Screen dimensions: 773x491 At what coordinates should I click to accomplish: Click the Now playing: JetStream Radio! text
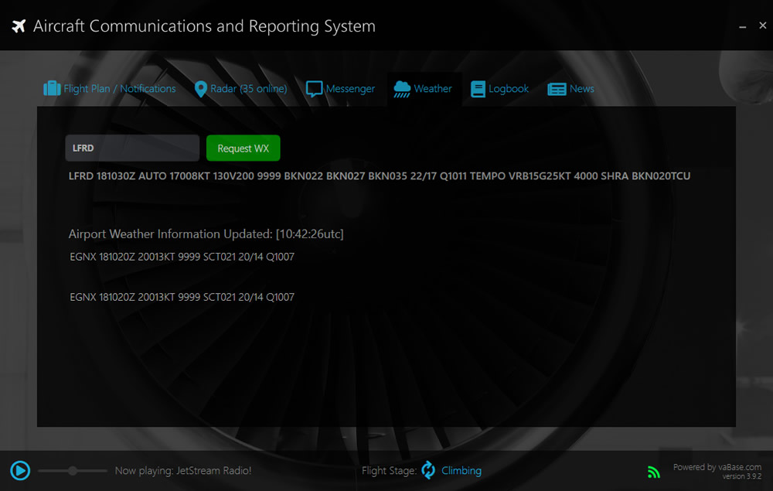[183, 471]
